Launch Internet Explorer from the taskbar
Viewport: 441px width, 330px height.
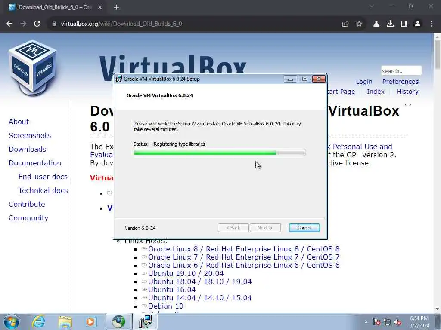pos(38,321)
